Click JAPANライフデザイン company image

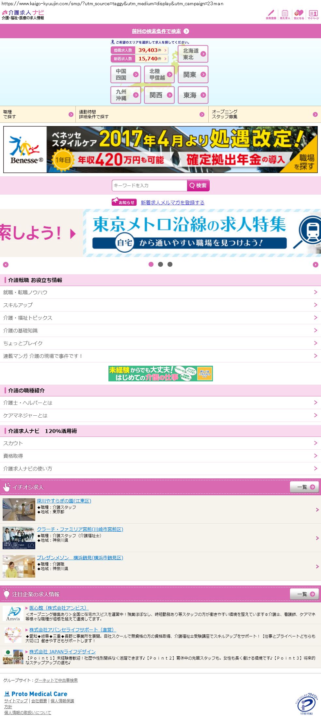pyautogui.click(x=13, y=657)
